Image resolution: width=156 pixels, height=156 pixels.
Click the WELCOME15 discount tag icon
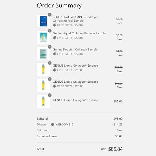point(53,125)
